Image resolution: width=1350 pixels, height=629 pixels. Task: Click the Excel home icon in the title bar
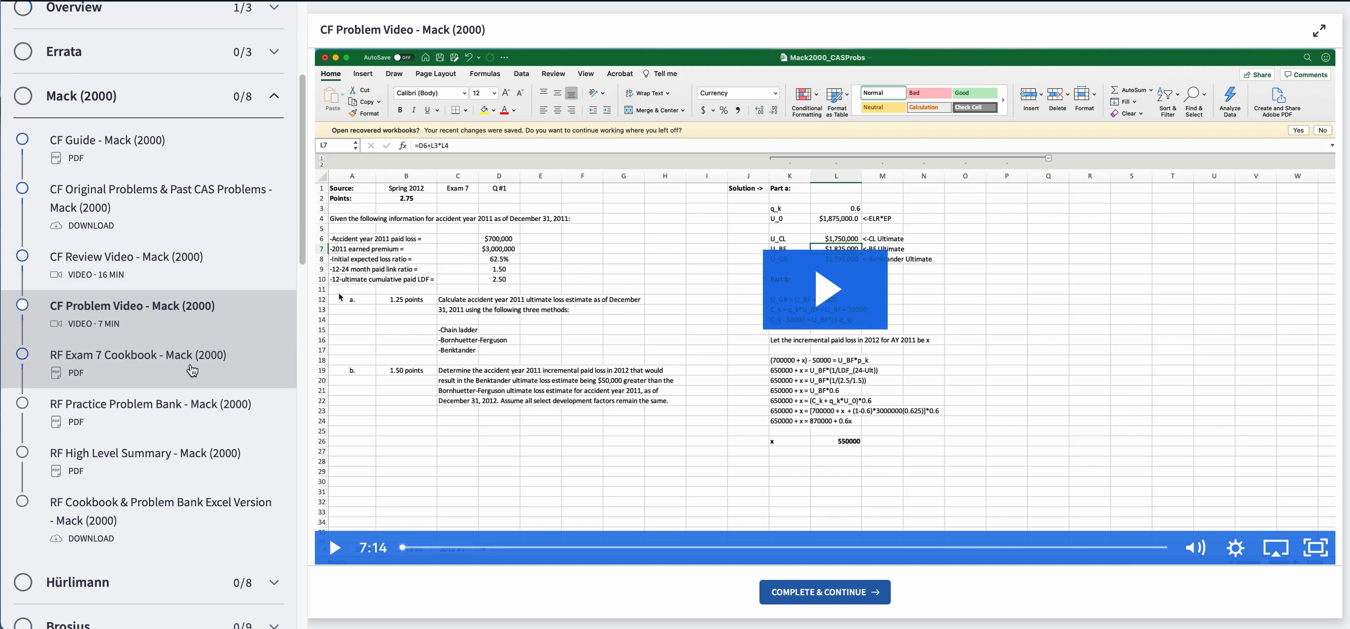425,58
